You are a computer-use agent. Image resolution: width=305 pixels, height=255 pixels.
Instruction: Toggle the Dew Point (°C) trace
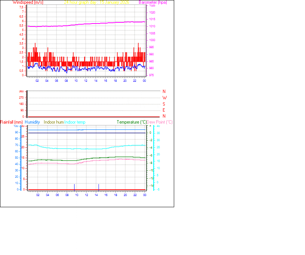pos(159,122)
